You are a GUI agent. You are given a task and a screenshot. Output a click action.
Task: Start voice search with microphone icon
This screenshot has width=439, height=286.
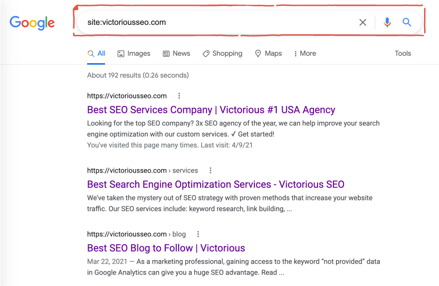tap(387, 22)
